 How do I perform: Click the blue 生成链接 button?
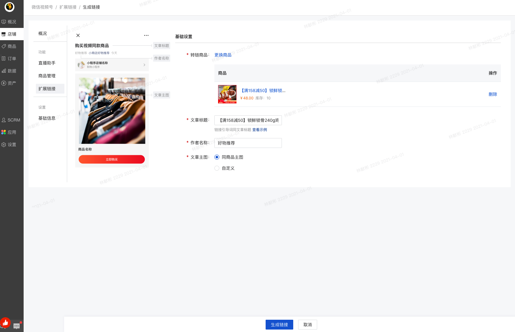coord(279,325)
